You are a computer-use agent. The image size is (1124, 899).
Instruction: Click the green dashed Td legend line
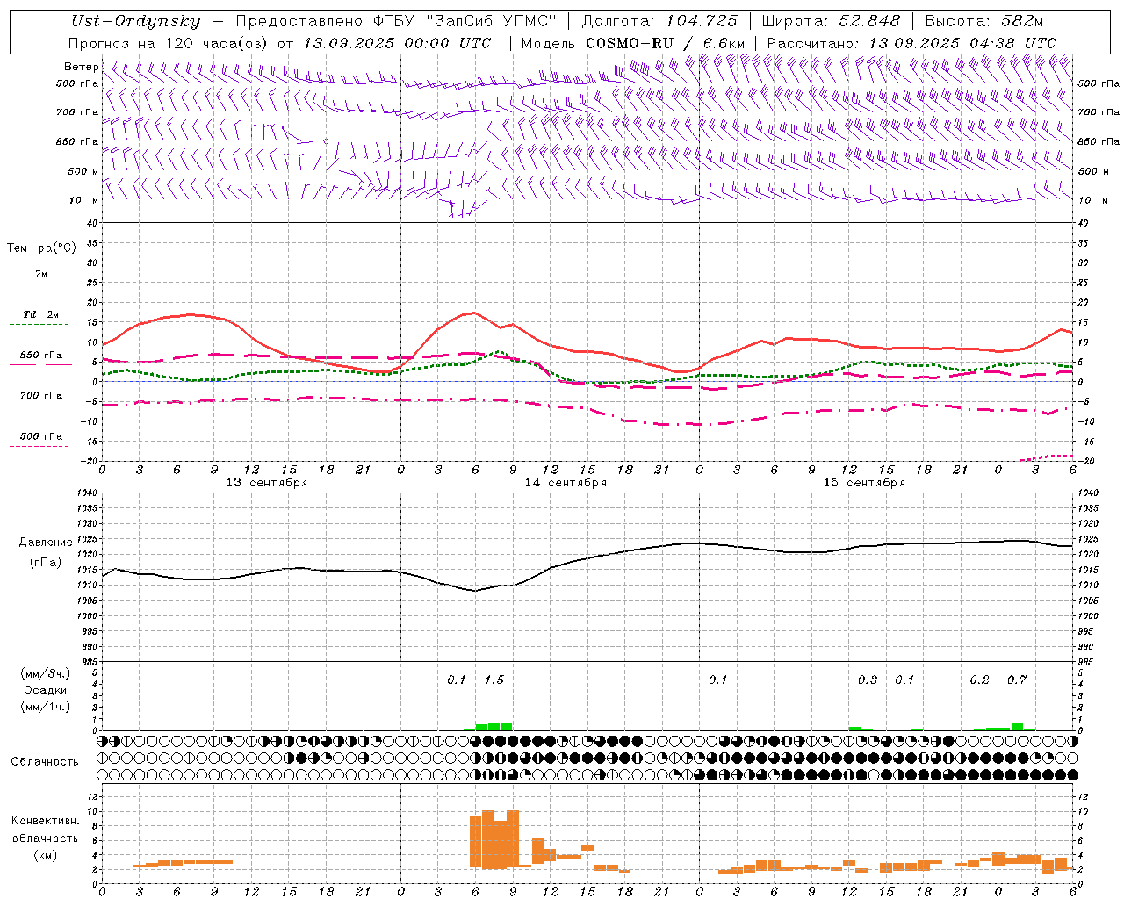point(40,325)
